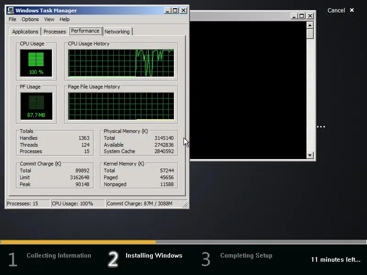This screenshot has height=275, width=367.
Task: Click Commit Charge Total 89892
Action: click(82, 170)
